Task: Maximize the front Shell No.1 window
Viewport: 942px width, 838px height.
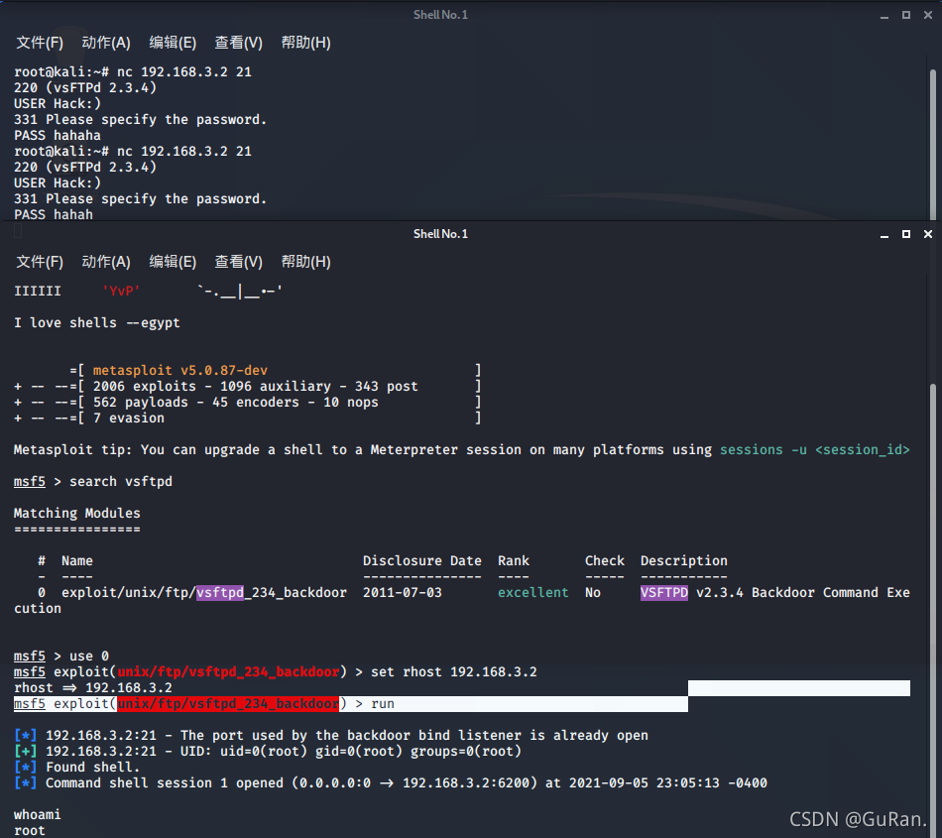Action: (906, 234)
